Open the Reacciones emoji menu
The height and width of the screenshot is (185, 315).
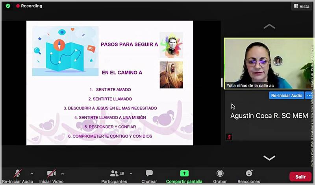point(249,174)
